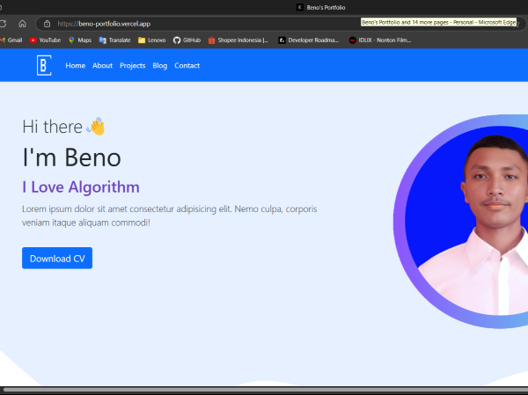The image size is (528, 395).
Task: Go to the browser home icon
Action: (22, 24)
